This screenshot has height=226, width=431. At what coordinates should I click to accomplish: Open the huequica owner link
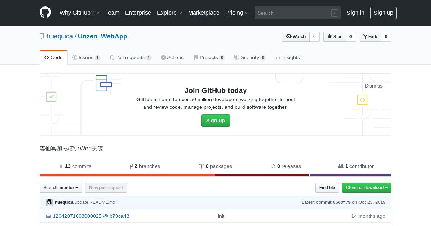tap(60, 36)
